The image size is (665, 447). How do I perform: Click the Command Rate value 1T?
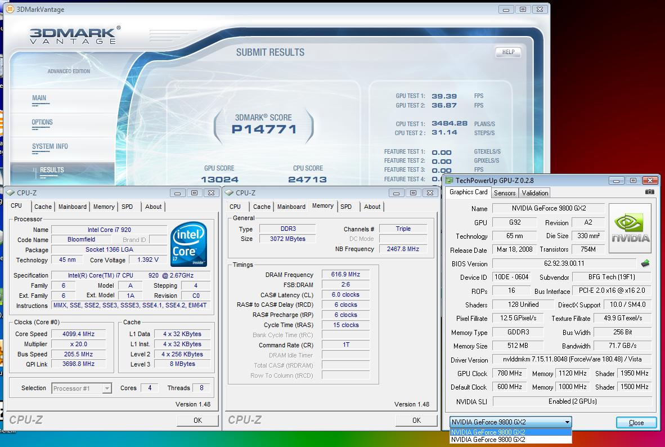pos(345,345)
